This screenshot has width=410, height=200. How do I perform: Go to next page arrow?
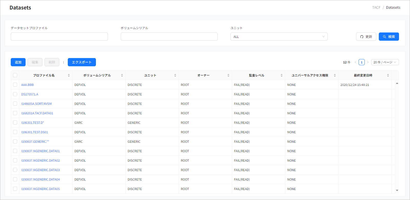[368, 62]
